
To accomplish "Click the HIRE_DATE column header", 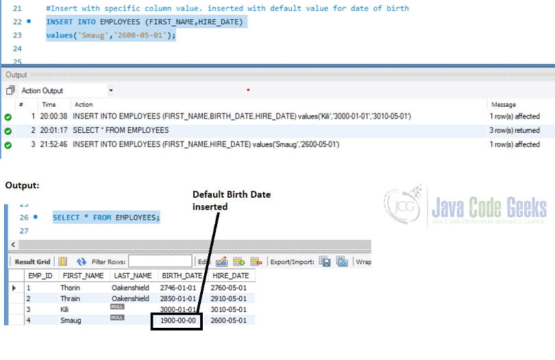I will pos(231,276).
